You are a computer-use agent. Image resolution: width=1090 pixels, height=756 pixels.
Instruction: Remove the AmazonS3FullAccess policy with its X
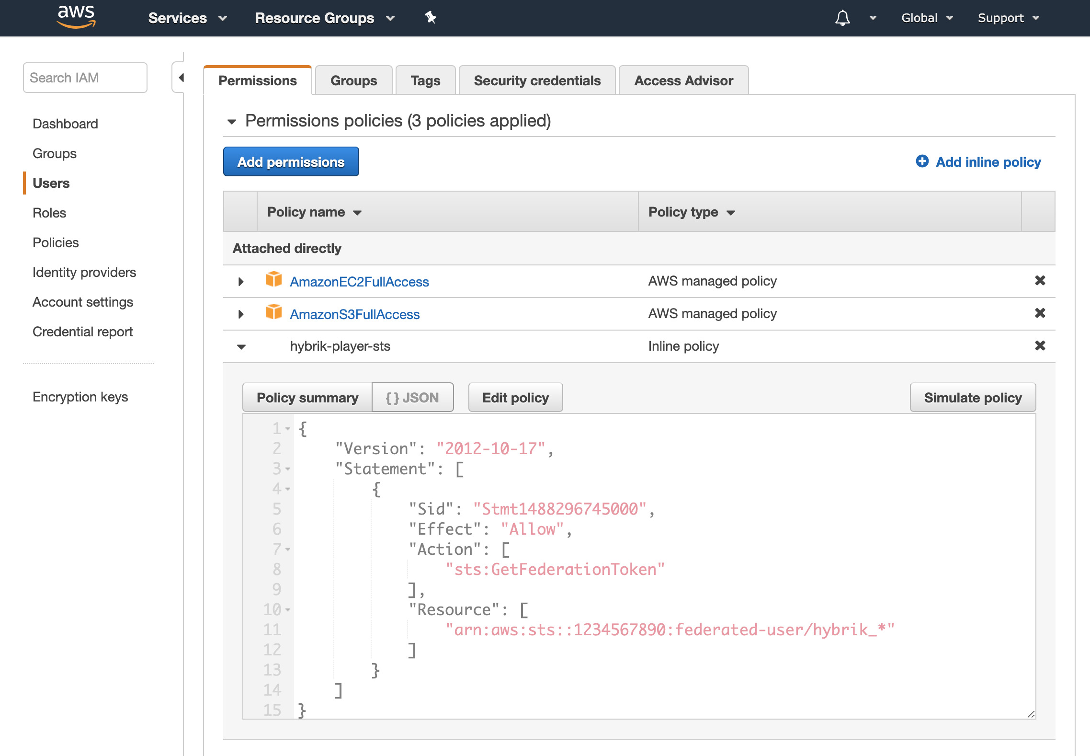(1040, 313)
